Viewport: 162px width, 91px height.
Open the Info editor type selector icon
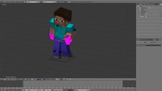point(2,2)
